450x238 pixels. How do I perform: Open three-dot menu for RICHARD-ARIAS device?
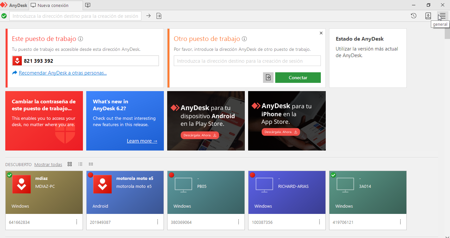[319, 222]
